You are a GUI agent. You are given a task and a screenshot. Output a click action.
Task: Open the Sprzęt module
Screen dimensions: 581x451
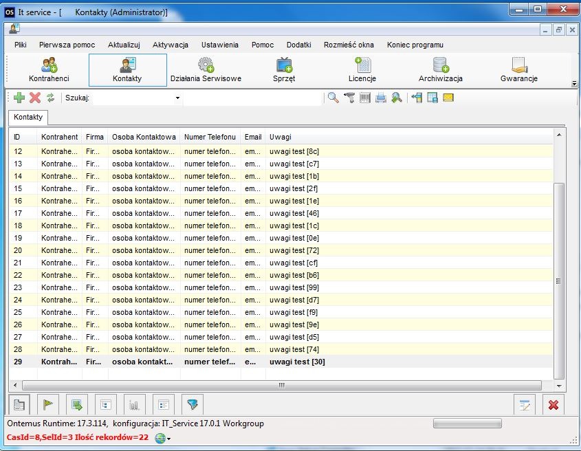point(284,70)
